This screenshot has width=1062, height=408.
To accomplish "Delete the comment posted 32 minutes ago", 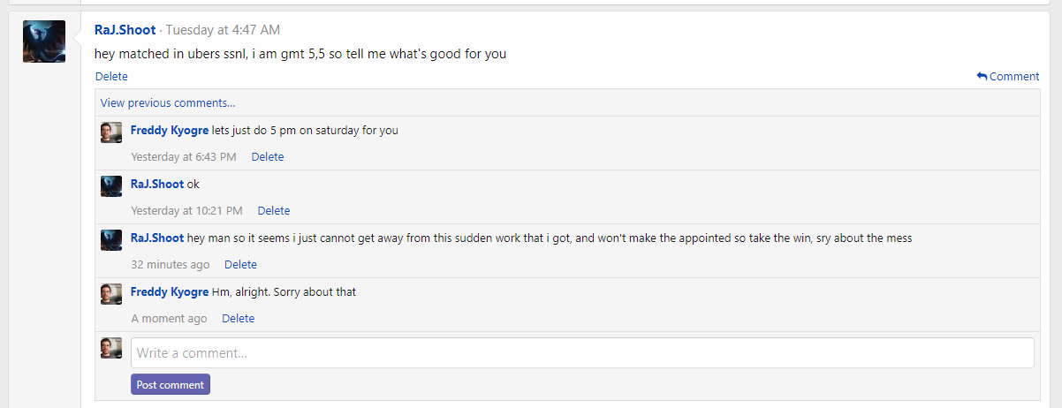I will point(240,265).
